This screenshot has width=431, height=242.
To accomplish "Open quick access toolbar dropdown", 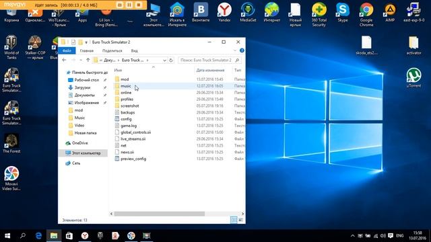I will click(86, 42).
